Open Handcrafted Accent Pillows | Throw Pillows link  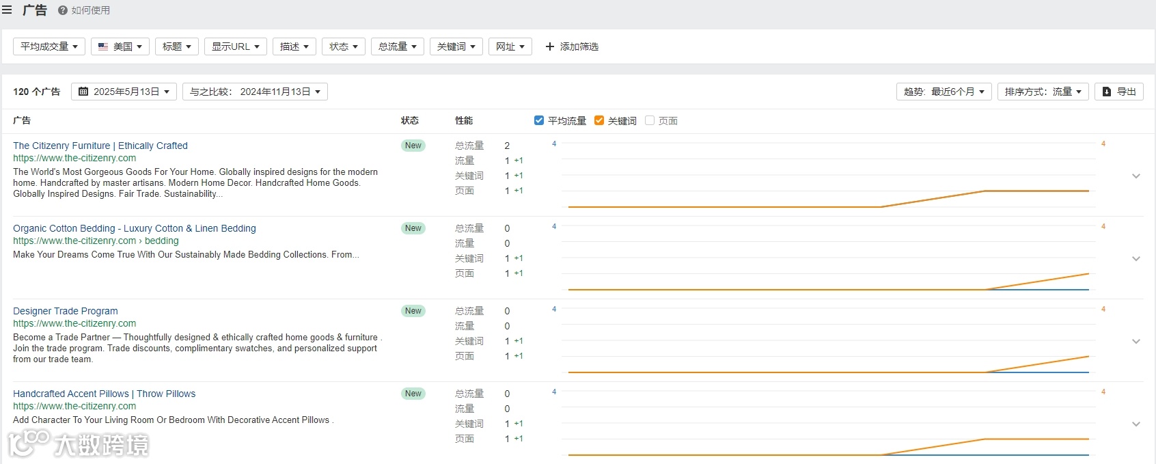[x=105, y=394]
